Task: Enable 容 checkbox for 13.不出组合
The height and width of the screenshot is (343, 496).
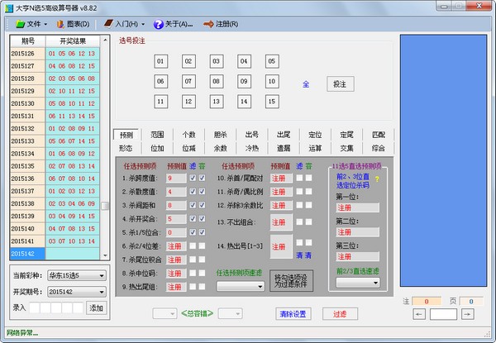Action: pyautogui.click(x=308, y=222)
